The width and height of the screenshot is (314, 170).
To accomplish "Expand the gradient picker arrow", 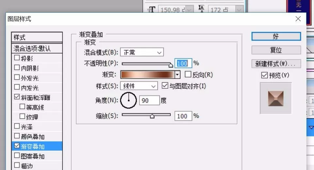I will click(177, 75).
